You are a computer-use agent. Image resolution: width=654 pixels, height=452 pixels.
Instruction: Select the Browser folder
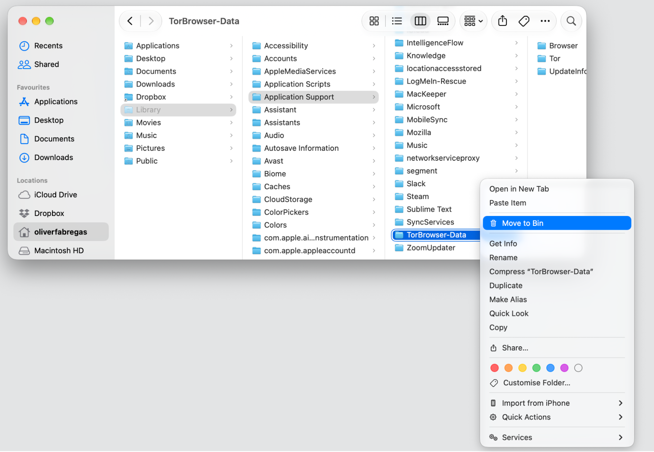[557, 45]
